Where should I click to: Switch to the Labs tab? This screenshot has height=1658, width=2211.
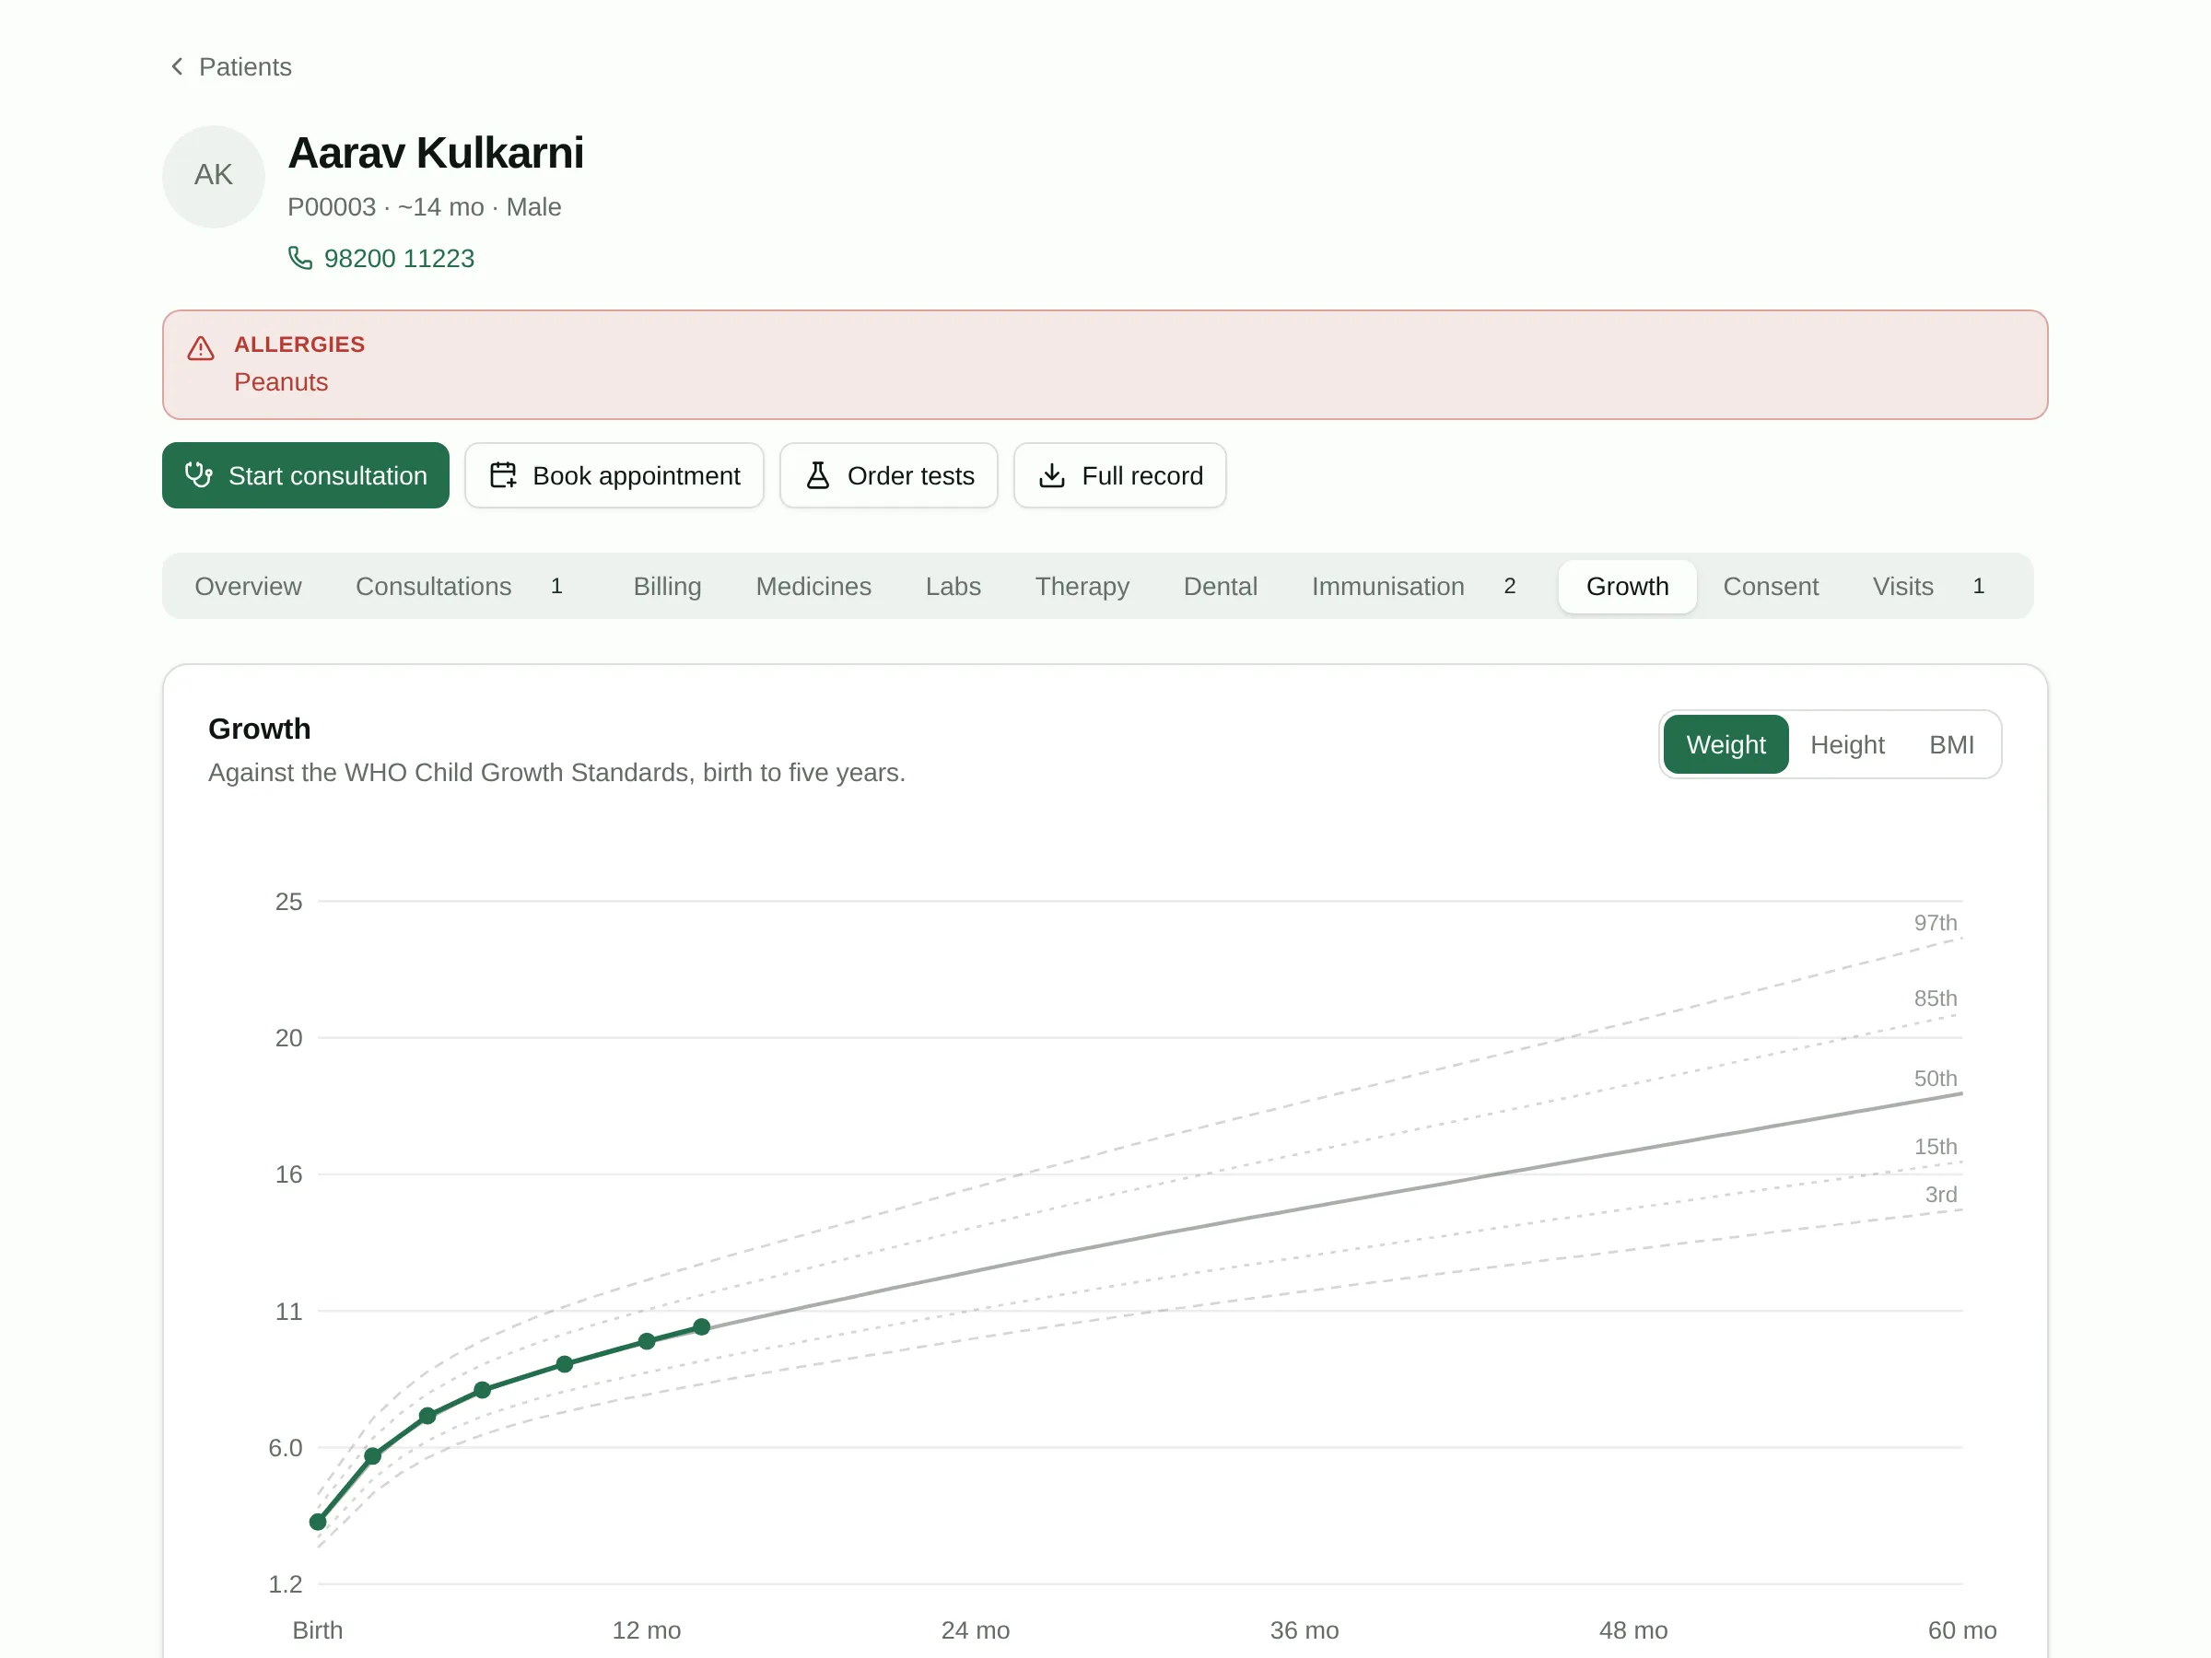click(953, 586)
